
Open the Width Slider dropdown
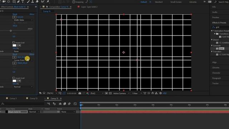pos(23,20)
